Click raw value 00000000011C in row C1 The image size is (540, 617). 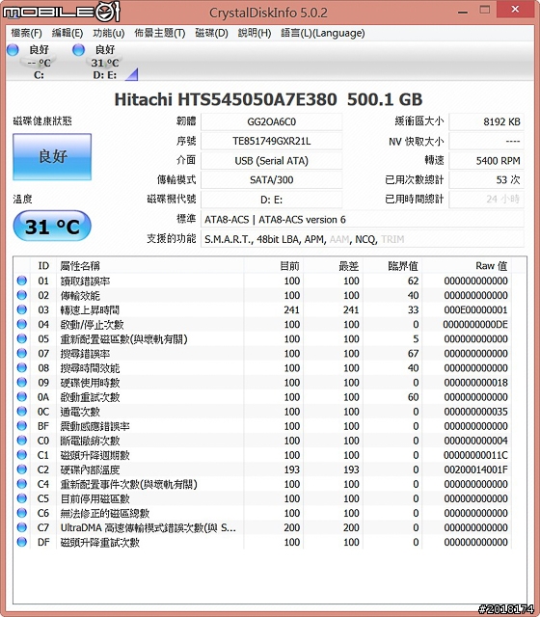pyautogui.click(x=475, y=455)
